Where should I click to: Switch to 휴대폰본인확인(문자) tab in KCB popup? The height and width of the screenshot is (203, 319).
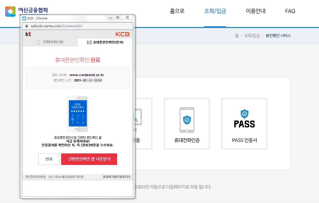[105, 42]
